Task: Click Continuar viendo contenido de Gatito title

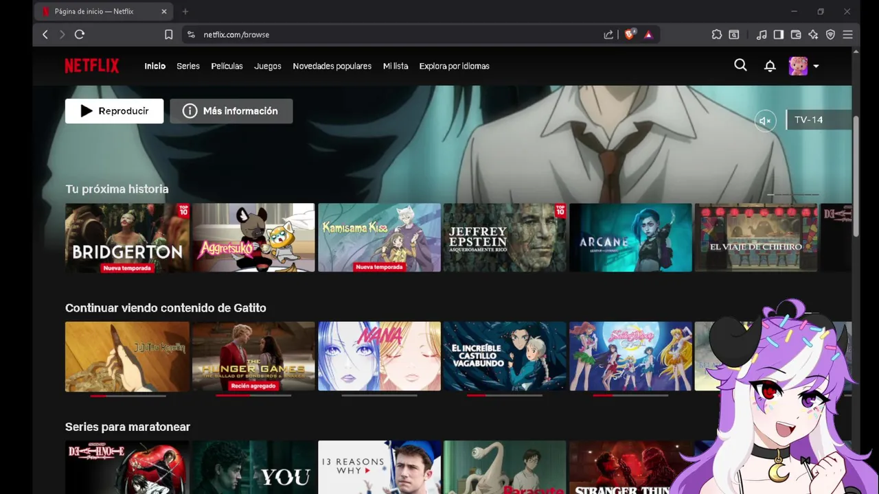Action: pos(165,308)
